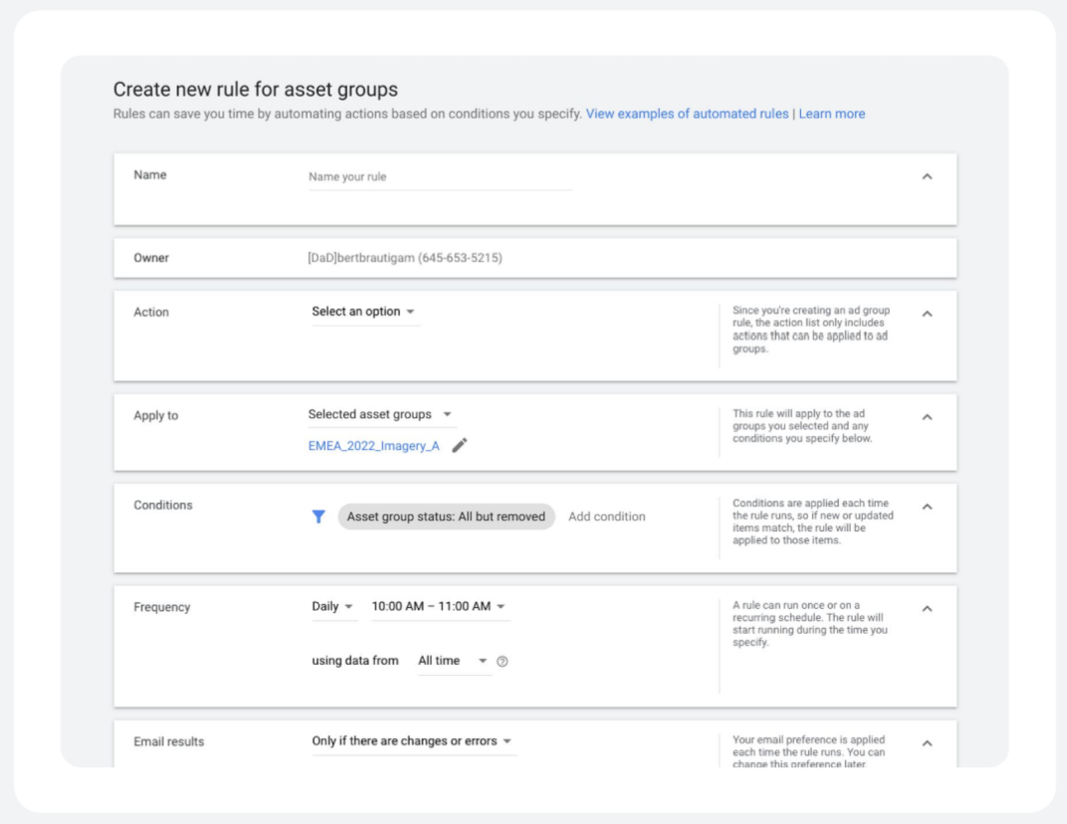Click the 'Name your rule' input field
The image size is (1067, 824).
tap(440, 177)
